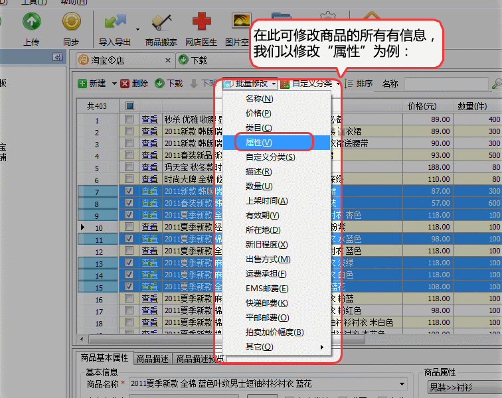Check the checkbox in row 6
Image resolution: width=502 pixels, height=398 pixels.
coord(129,179)
